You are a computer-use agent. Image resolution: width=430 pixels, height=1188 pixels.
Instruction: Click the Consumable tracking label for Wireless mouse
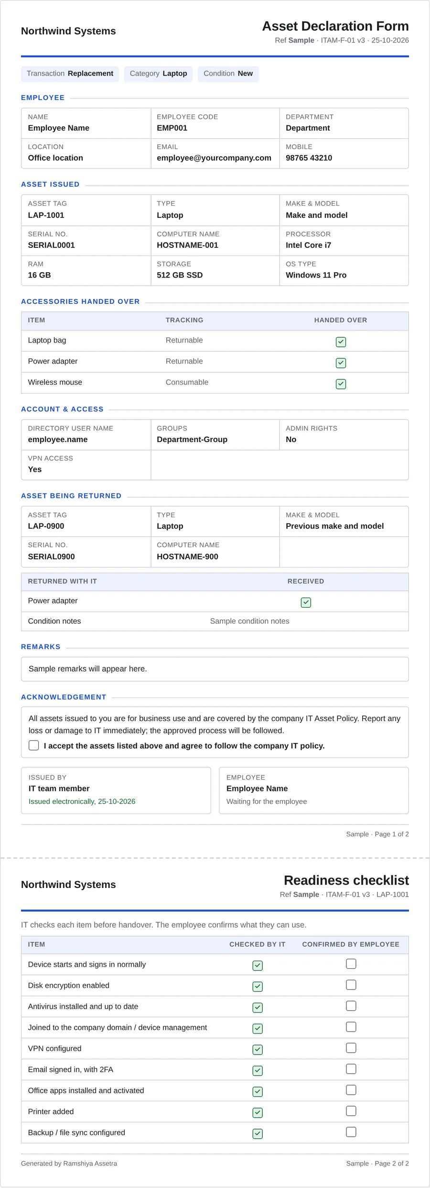pos(187,382)
